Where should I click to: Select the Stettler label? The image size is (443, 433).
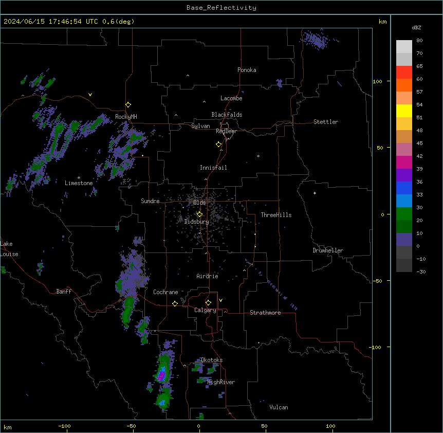pos(326,122)
